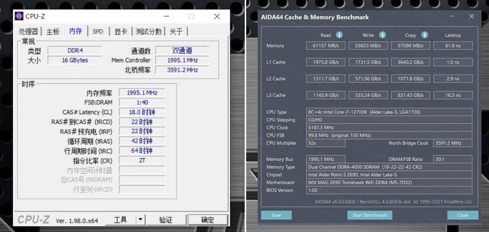
Task: Click the Start Benchmark button
Action: tap(369, 215)
